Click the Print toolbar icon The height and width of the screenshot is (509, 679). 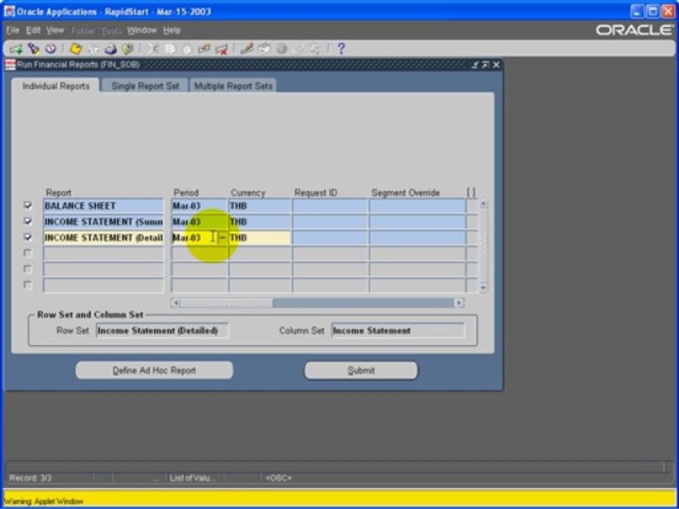click(110, 49)
